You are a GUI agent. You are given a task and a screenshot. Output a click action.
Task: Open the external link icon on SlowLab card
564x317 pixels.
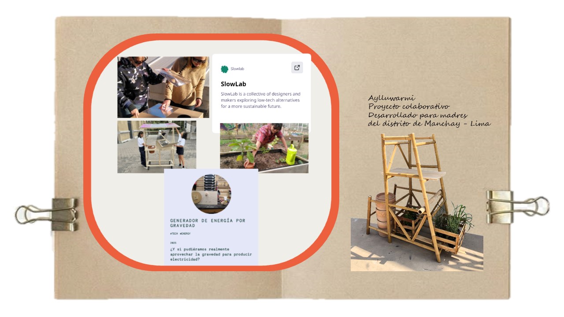coord(297,67)
